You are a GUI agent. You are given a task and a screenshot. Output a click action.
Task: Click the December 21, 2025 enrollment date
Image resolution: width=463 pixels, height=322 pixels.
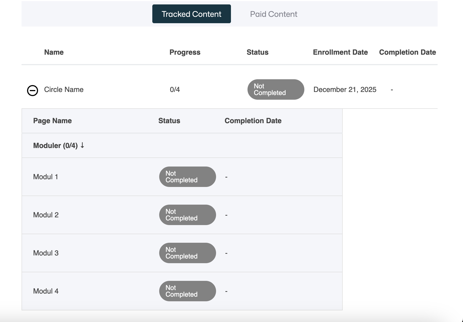pyautogui.click(x=345, y=89)
